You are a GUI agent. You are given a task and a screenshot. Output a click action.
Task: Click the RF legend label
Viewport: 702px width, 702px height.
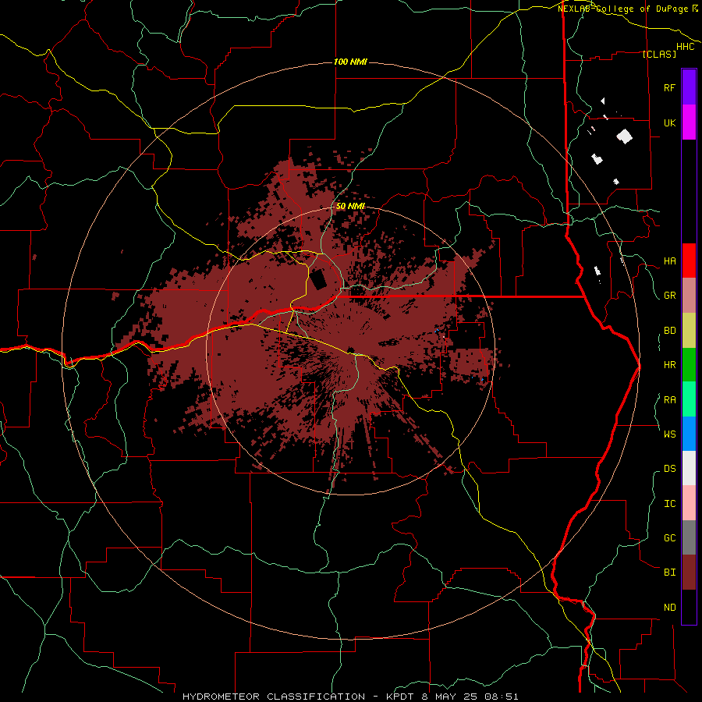coord(669,87)
